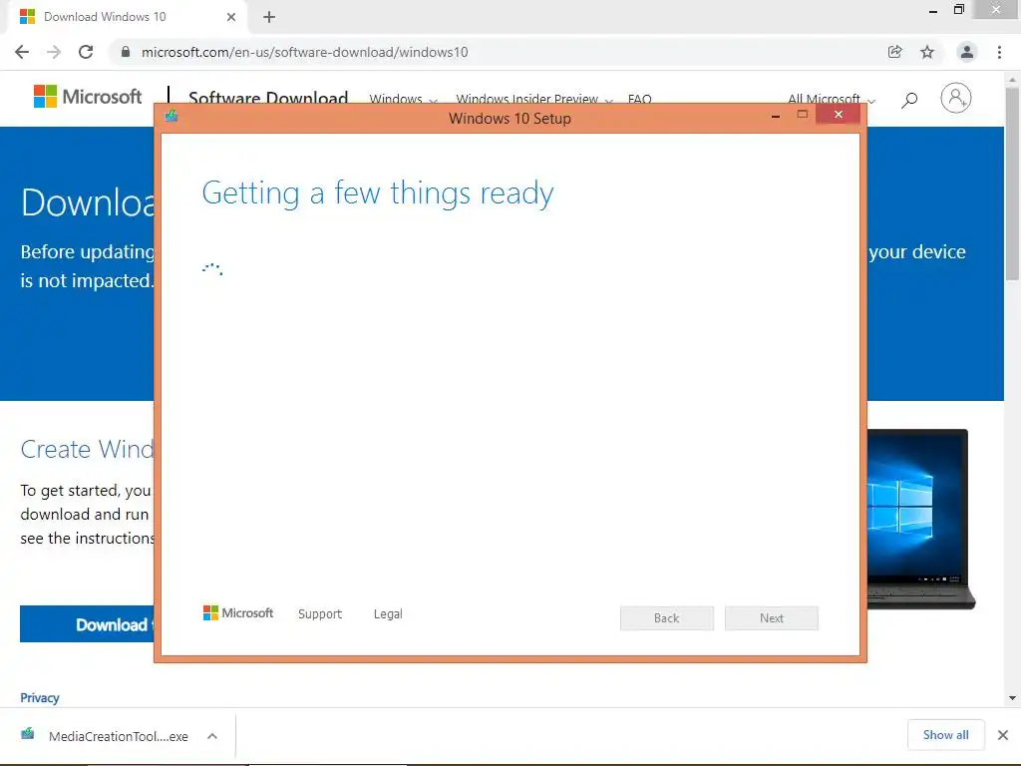This screenshot has width=1021, height=766.
Task: Share this page using the share icon
Action: 895,52
